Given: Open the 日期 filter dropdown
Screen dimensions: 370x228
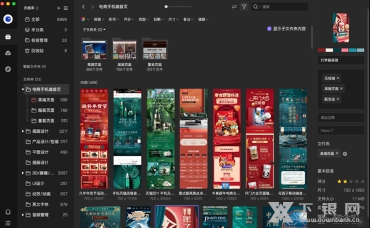Looking at the screenshot, I should pos(158,19).
